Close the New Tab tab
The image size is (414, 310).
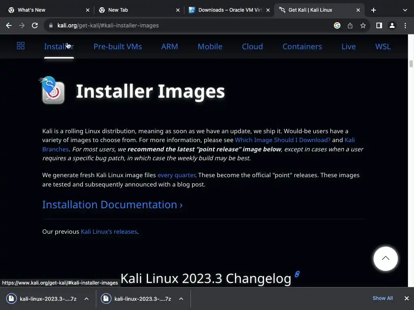(178, 10)
